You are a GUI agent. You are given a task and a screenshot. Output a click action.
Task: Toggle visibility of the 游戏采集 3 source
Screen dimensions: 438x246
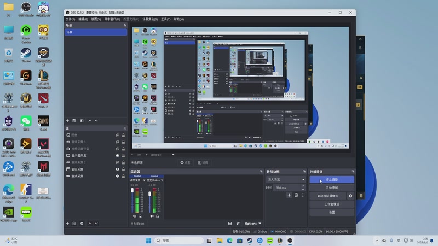(117, 142)
